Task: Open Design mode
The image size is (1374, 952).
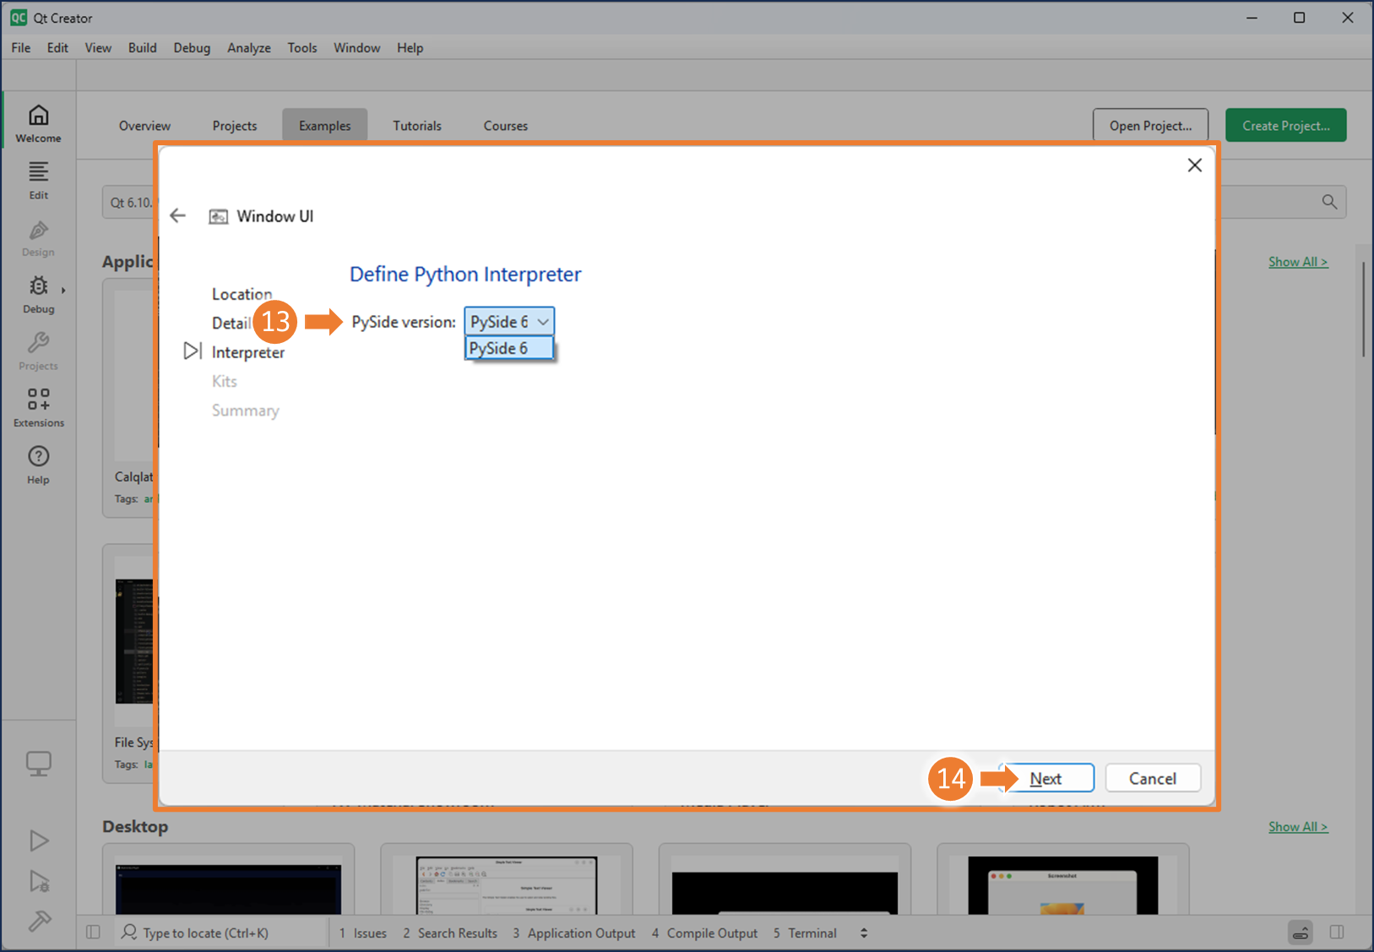Action: [x=38, y=238]
